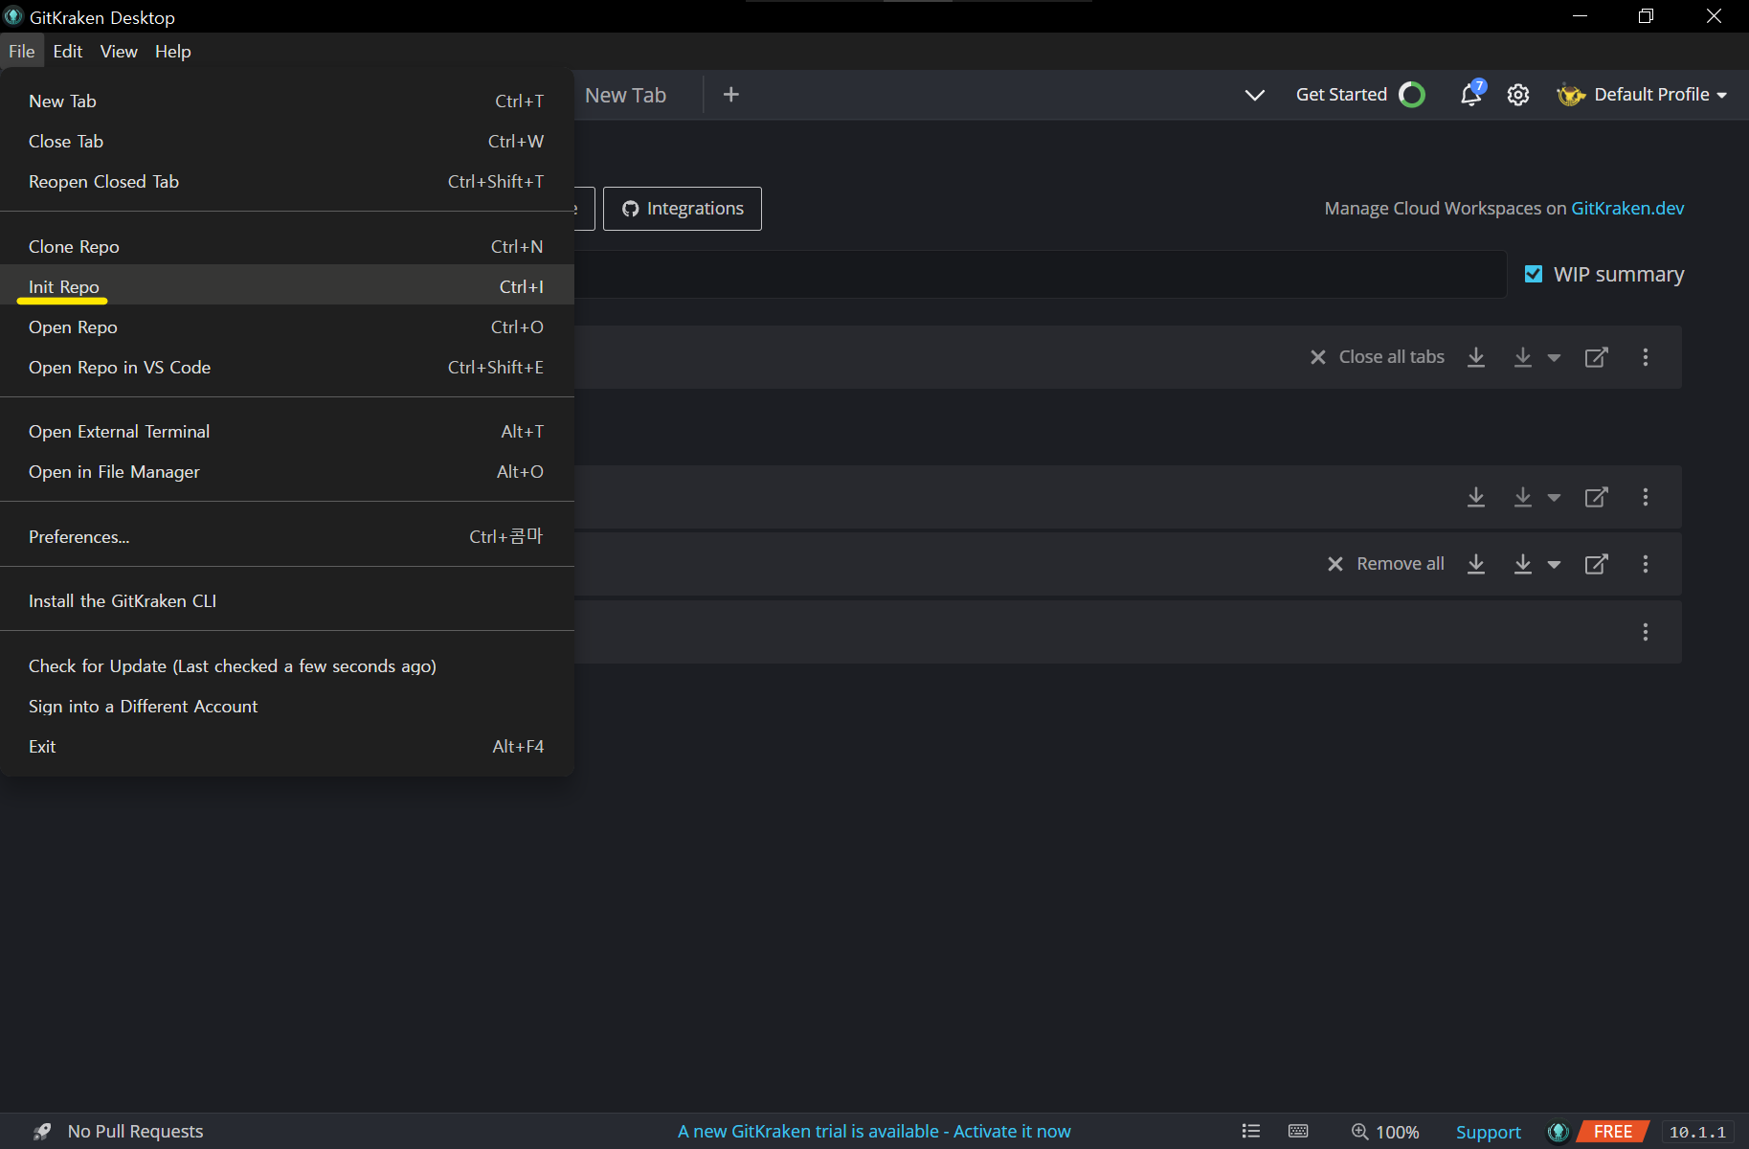Click the magnifier zoom icon at 100%
This screenshot has width=1749, height=1149.
coord(1359,1132)
